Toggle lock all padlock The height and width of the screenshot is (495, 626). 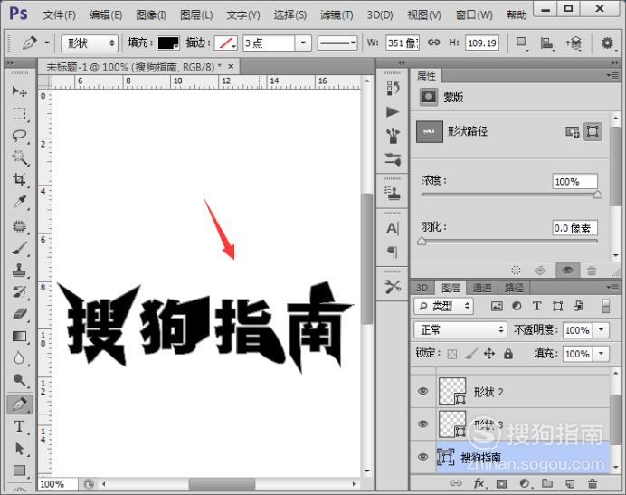508,354
